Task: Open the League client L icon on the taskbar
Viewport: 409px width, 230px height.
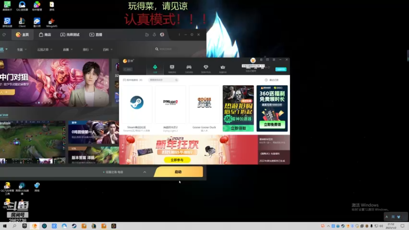Action: pyautogui.click(x=94, y=226)
